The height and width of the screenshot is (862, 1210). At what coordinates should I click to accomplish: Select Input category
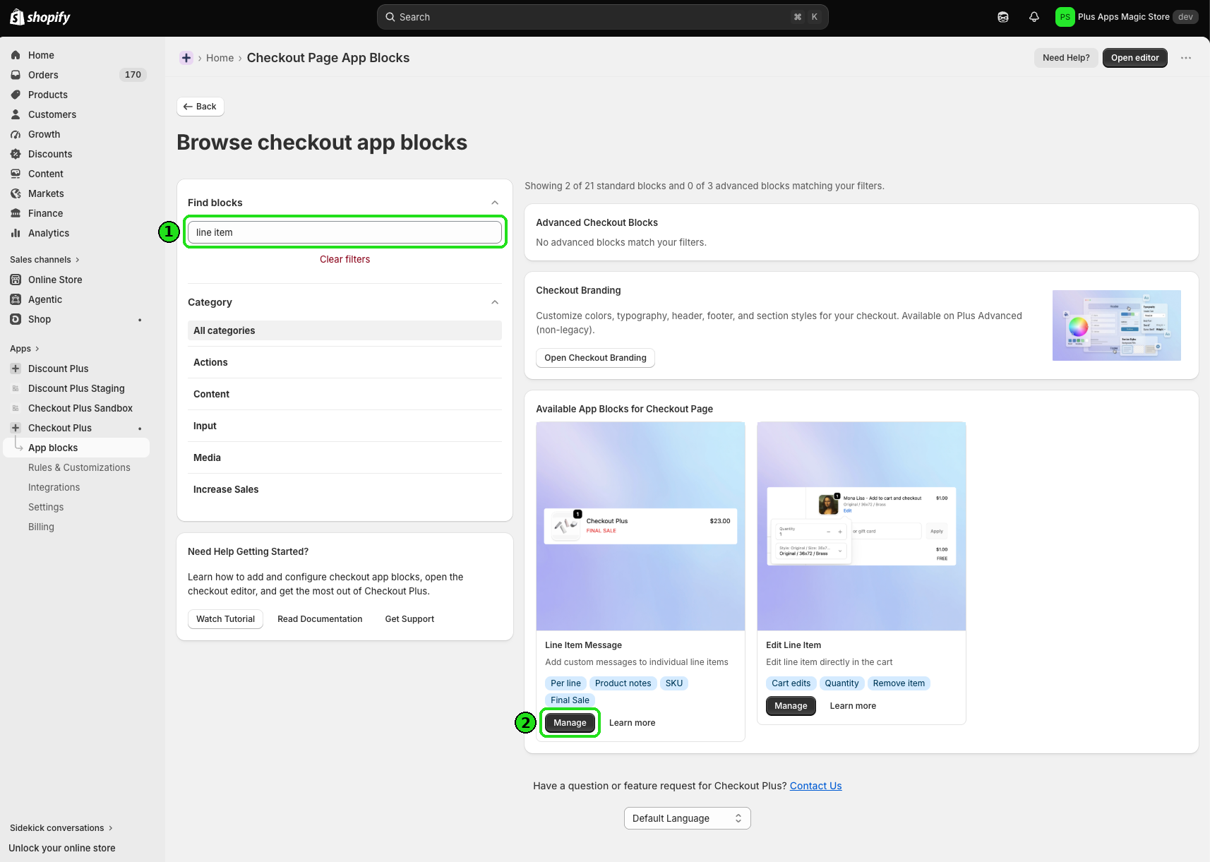click(x=345, y=426)
